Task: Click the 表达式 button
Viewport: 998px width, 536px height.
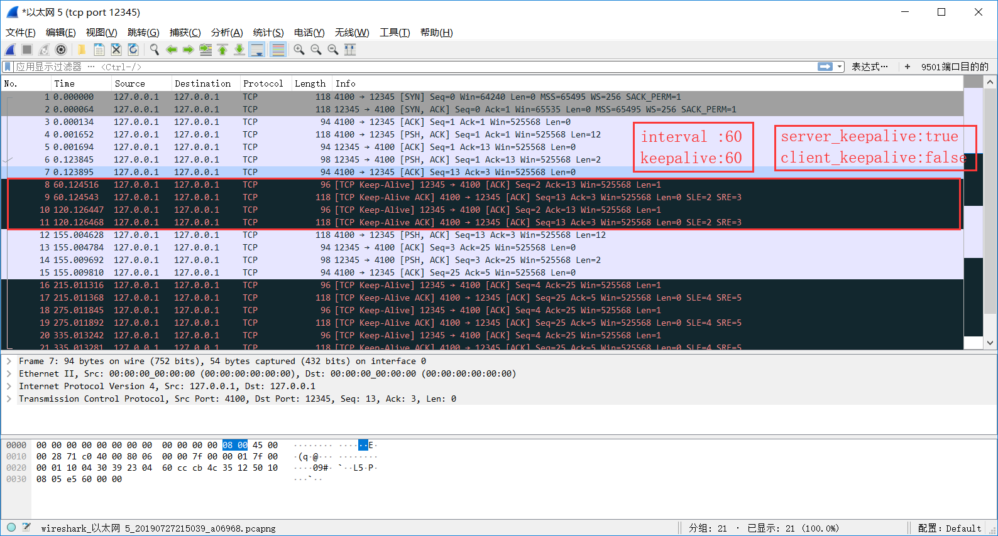Action: pyautogui.click(x=869, y=67)
